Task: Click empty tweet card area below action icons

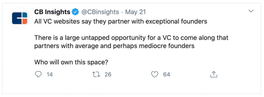Action: click(x=131, y=86)
